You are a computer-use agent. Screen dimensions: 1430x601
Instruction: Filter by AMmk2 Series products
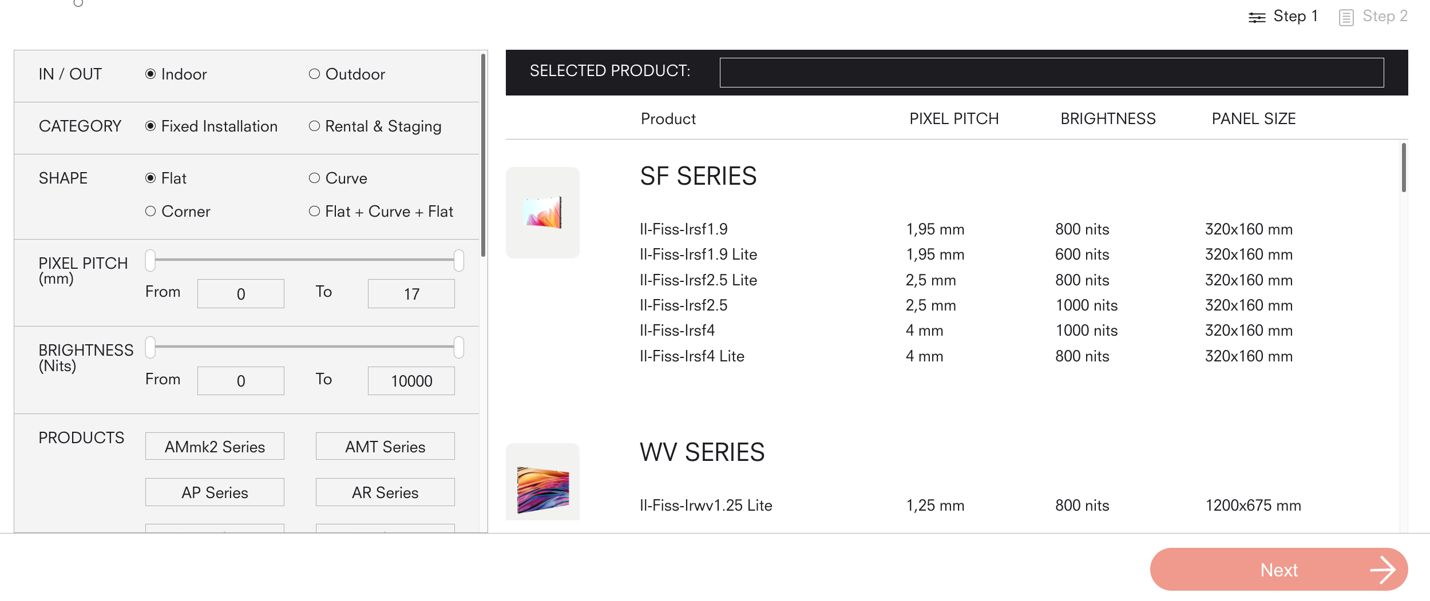(215, 446)
